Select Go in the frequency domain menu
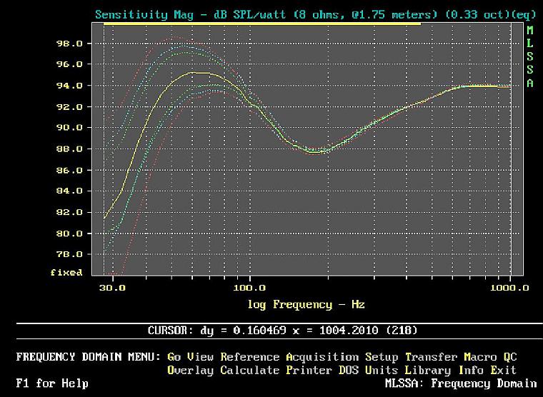543x397 pixels. pyautogui.click(x=174, y=357)
